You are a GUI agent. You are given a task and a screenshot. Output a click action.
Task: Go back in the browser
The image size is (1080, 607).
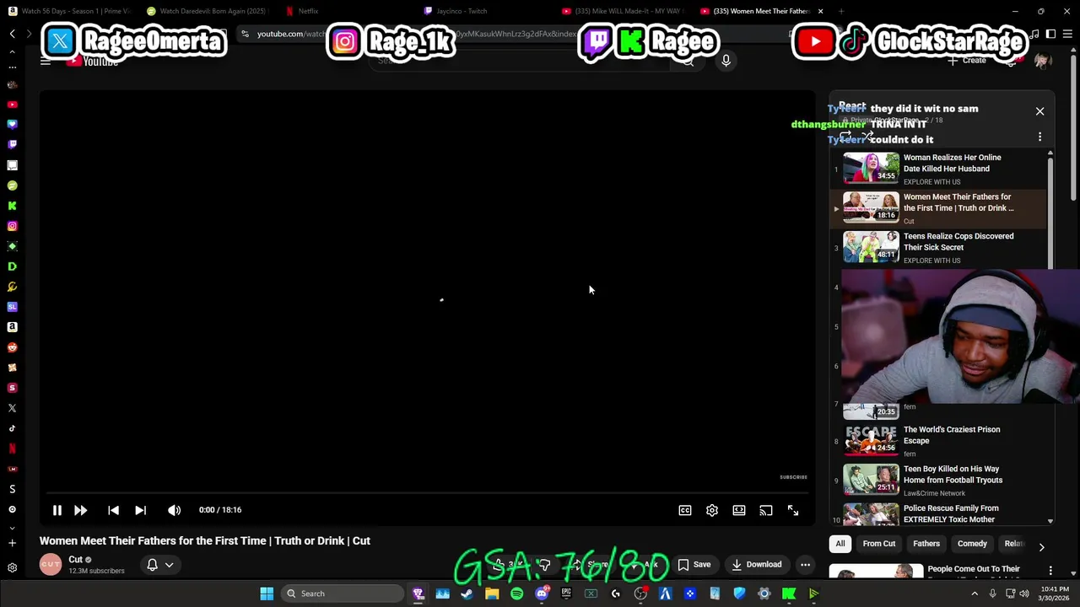(x=12, y=34)
